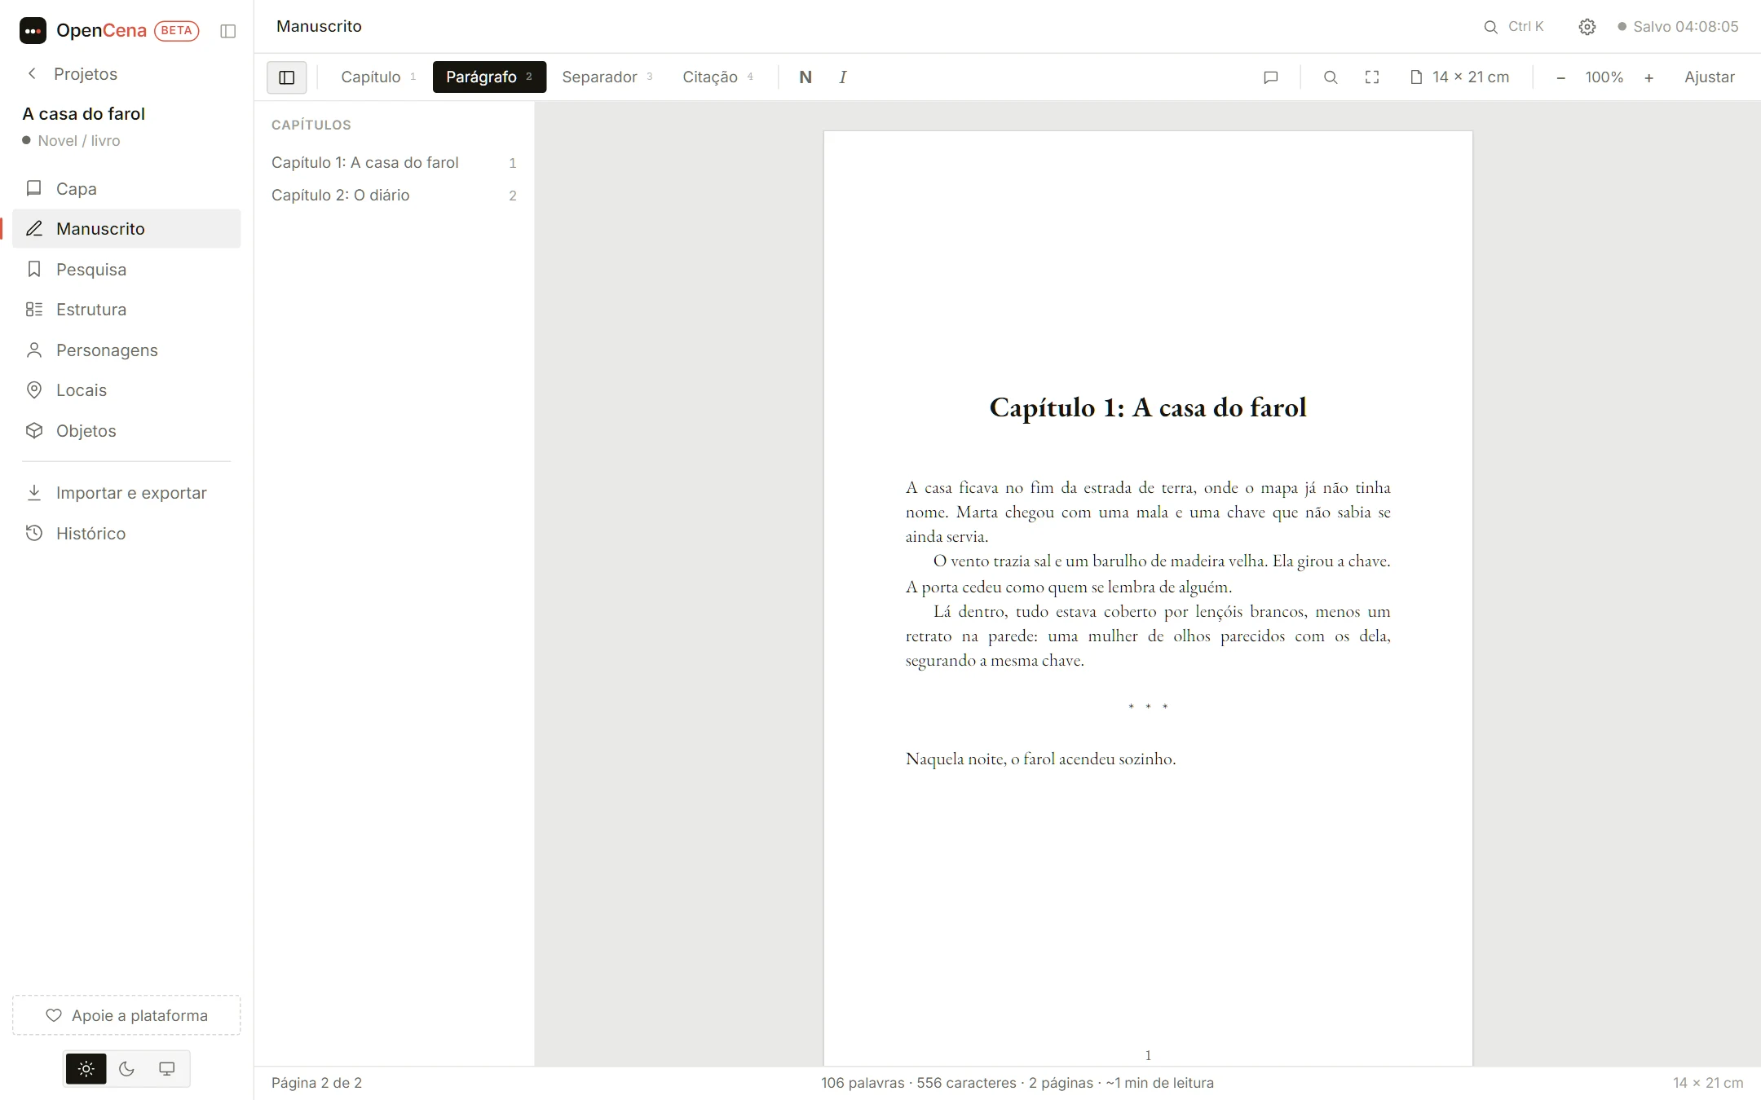Jump to Capítulo 1: A casa do farol
Image resolution: width=1761 pixels, height=1100 pixels.
[395, 163]
